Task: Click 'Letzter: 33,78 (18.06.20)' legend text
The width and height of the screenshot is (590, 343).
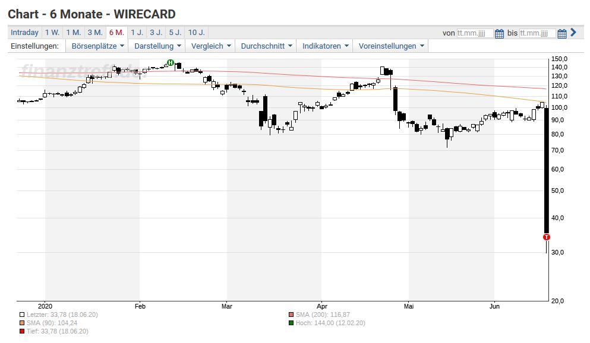Action: pos(62,315)
